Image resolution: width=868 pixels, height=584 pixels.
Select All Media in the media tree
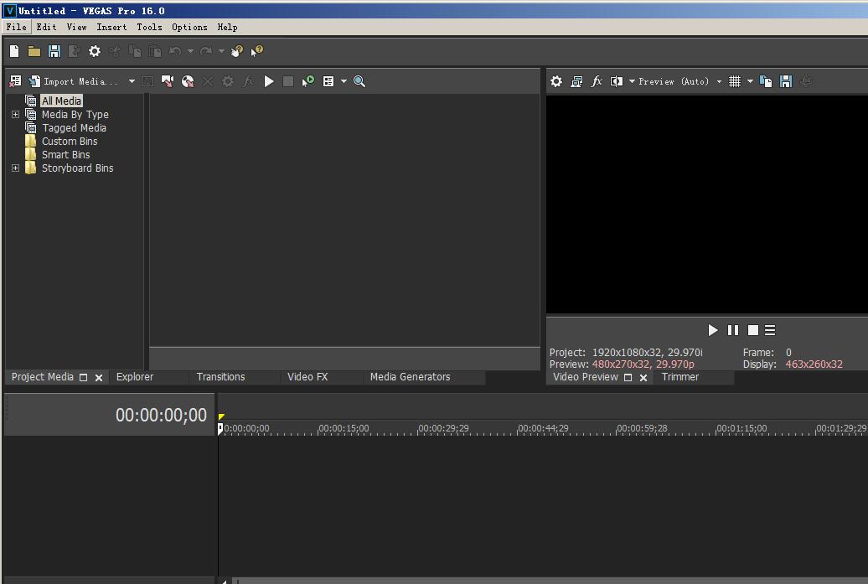click(61, 101)
